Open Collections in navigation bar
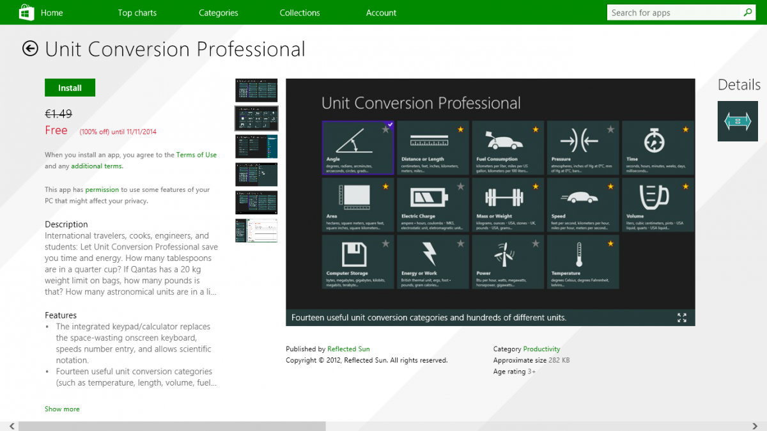 pos(300,13)
